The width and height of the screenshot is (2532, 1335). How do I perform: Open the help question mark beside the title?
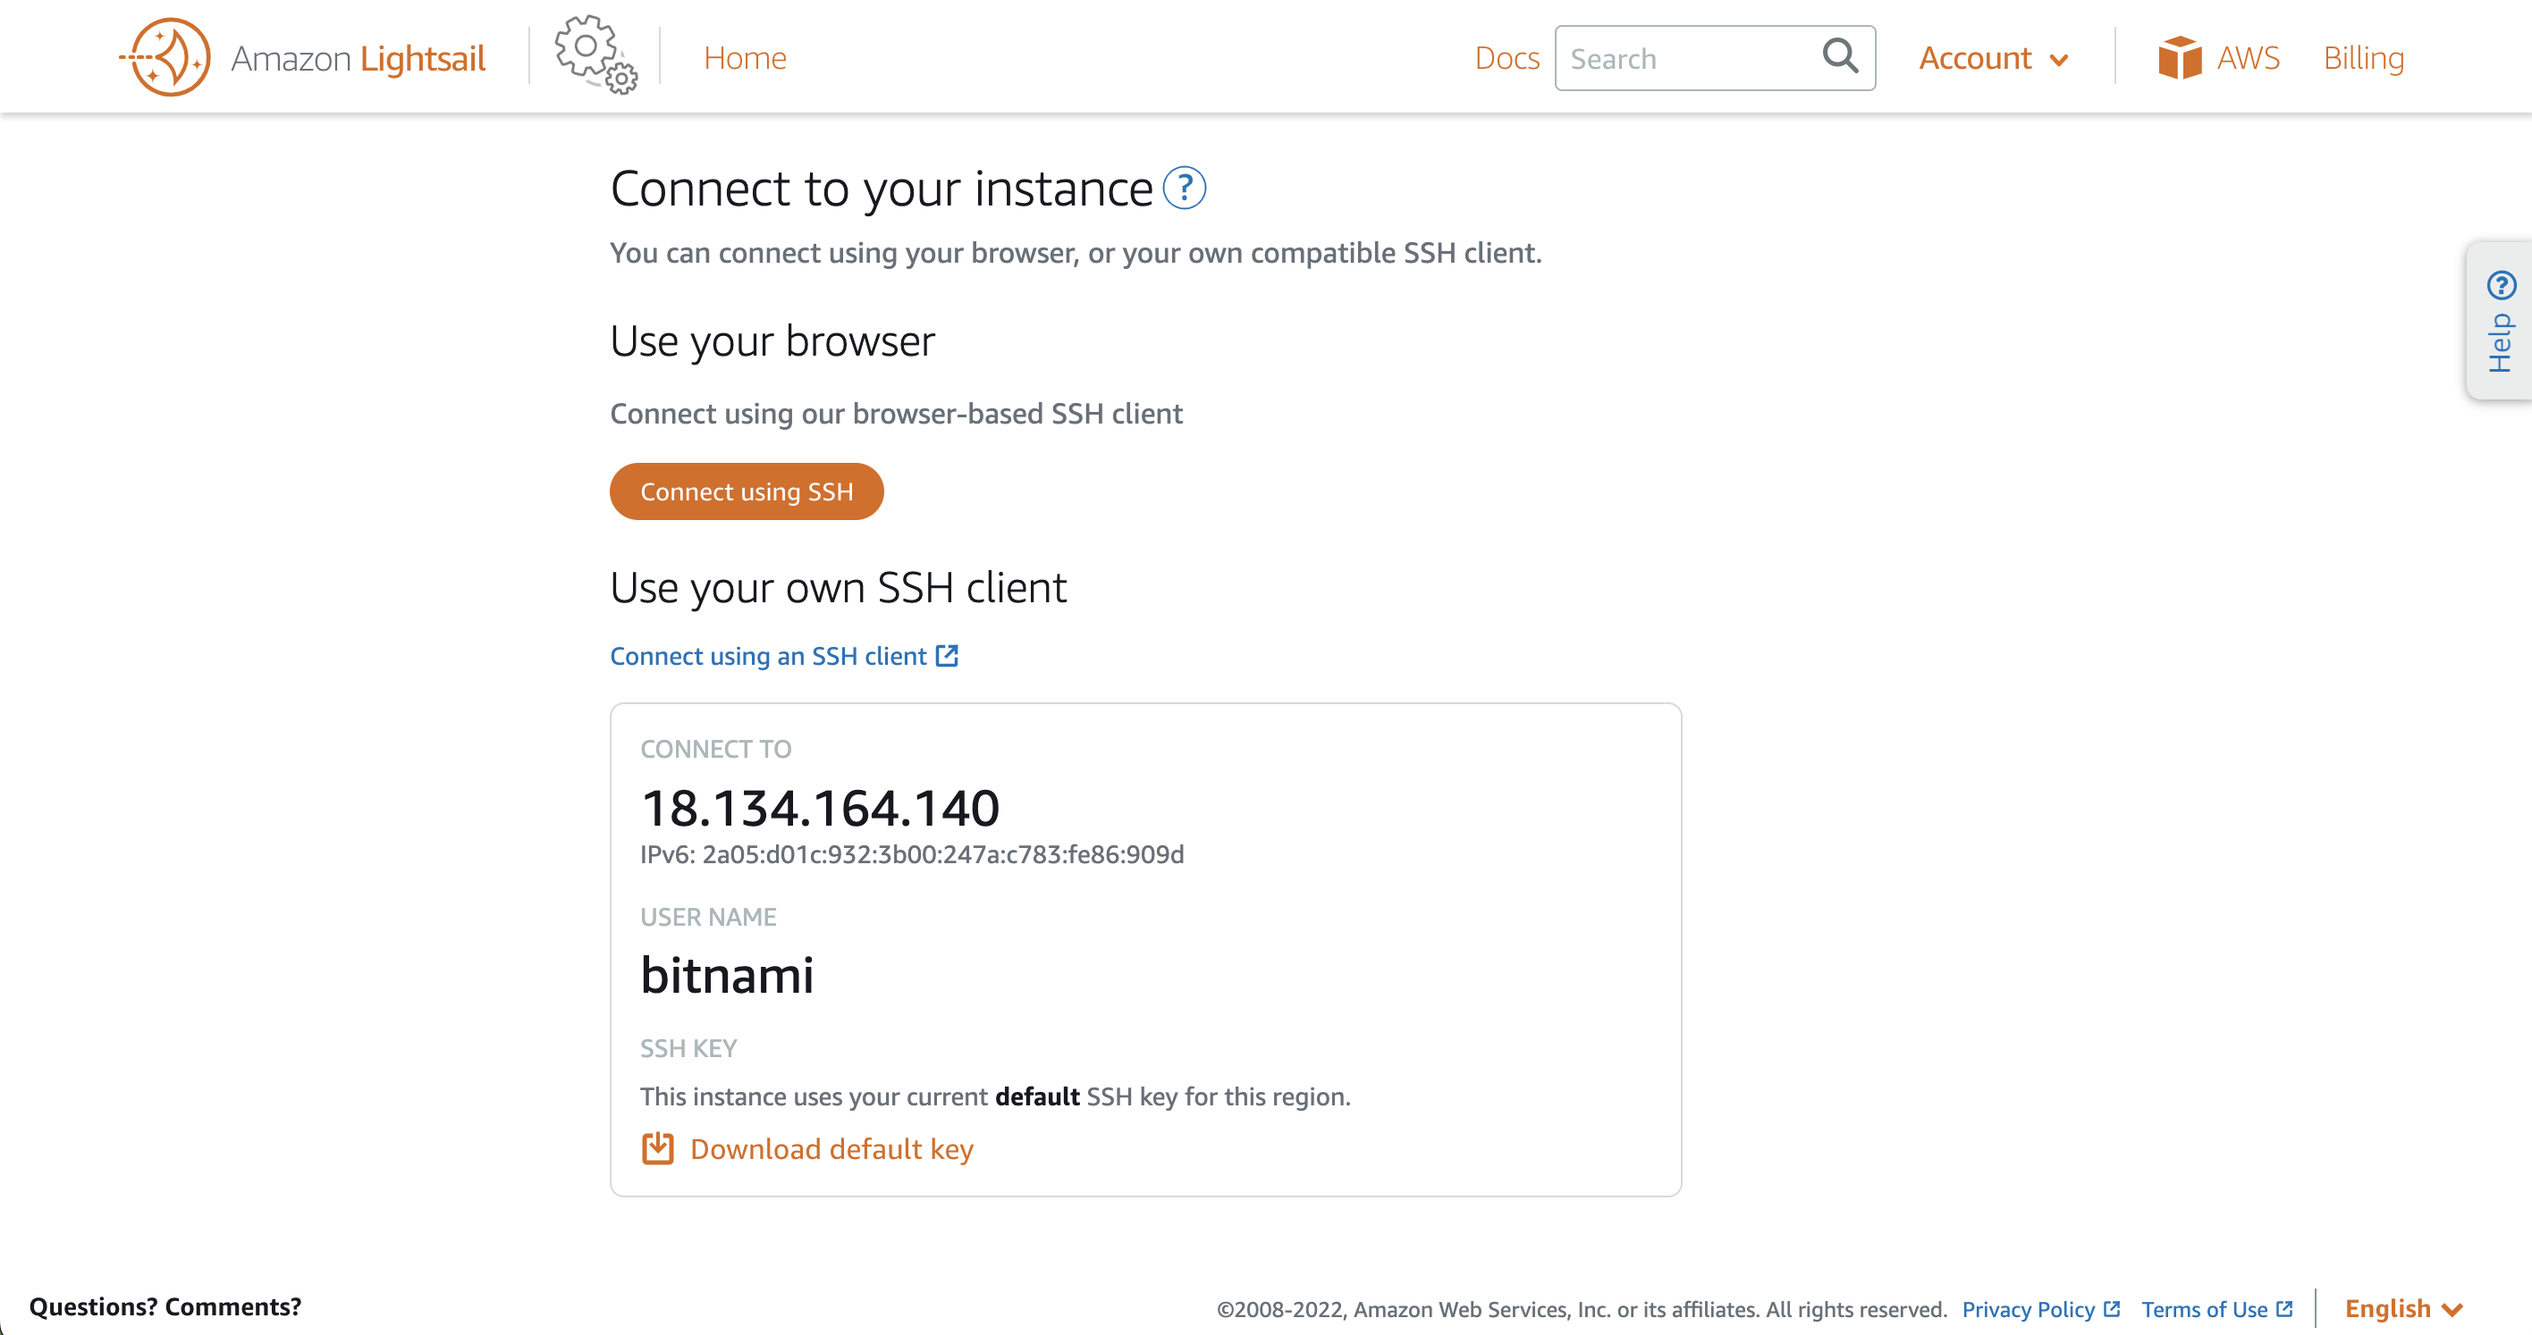(x=1185, y=188)
